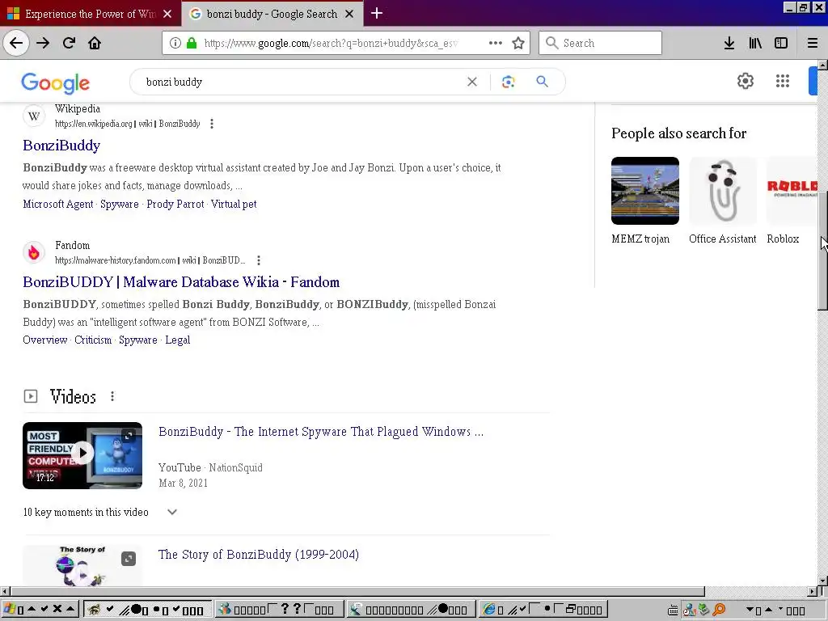This screenshot has height=621, width=828.
Task: Open the BonziBuddy Wikipedia result
Action: pyautogui.click(x=61, y=146)
